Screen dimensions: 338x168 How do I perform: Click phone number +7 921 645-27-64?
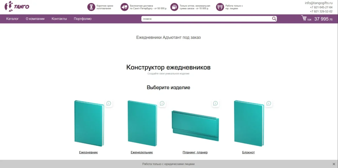[x=321, y=7]
